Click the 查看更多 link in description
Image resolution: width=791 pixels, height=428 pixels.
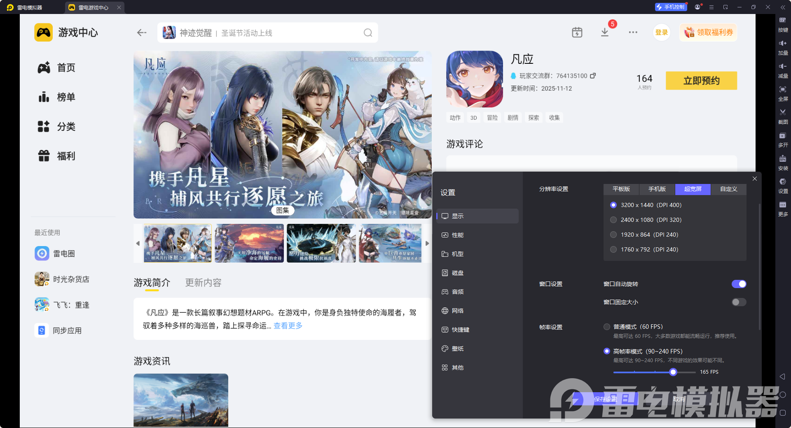point(288,326)
